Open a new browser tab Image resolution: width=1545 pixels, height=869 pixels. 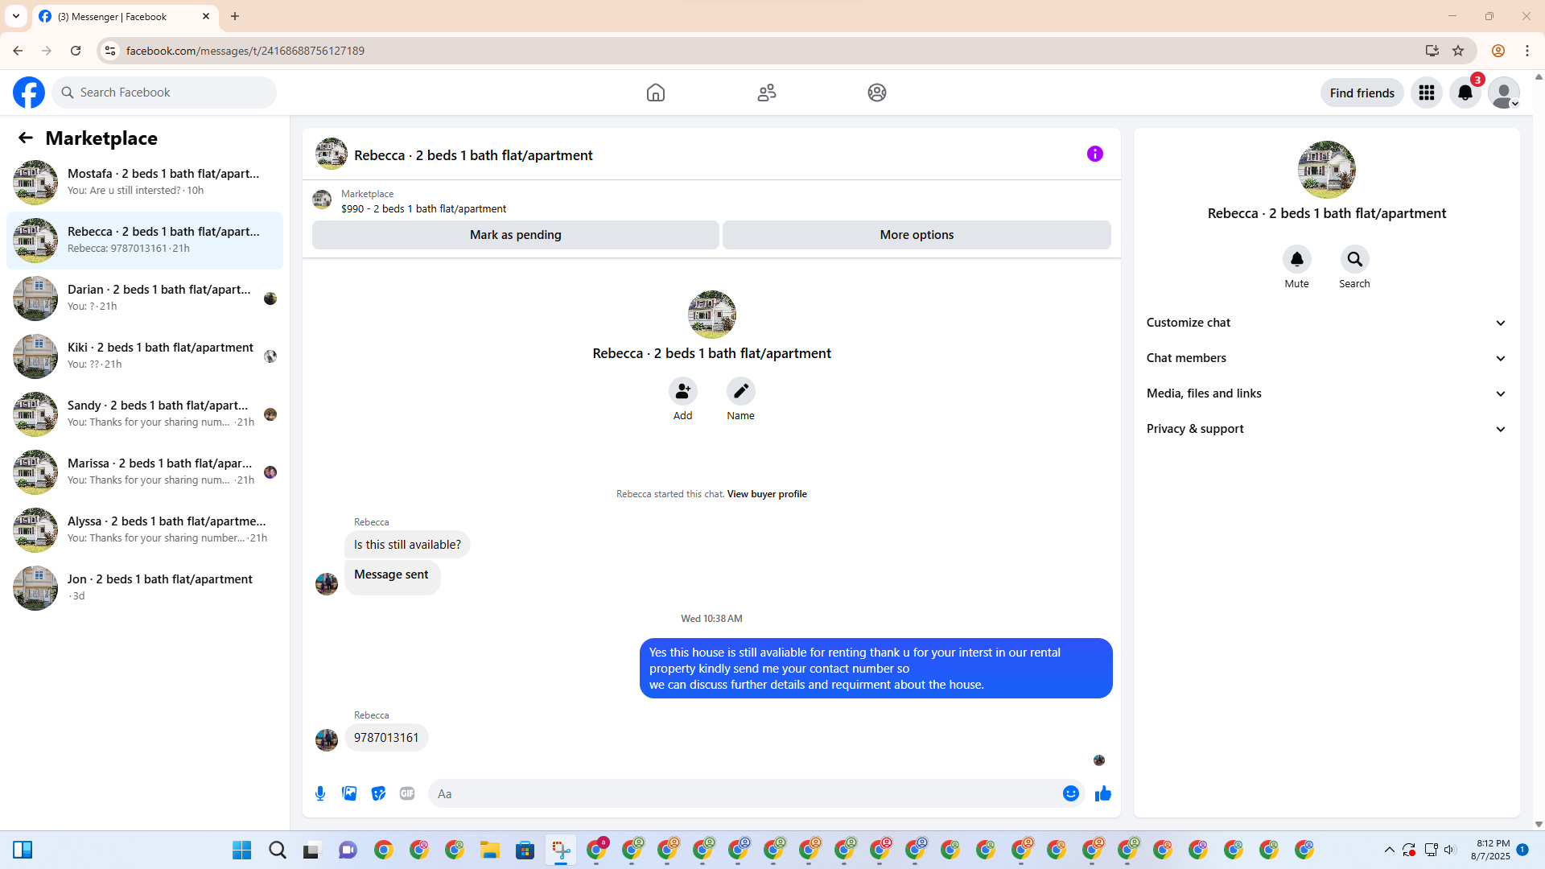tap(235, 16)
